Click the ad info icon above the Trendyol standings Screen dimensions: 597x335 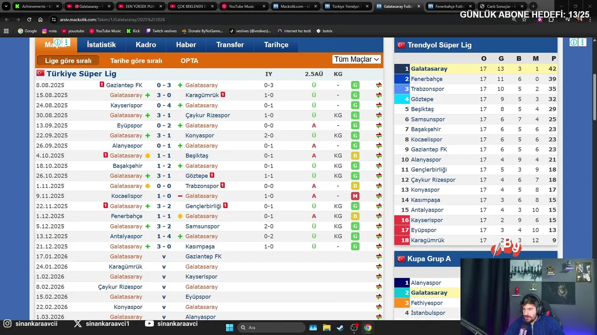click(x=574, y=42)
